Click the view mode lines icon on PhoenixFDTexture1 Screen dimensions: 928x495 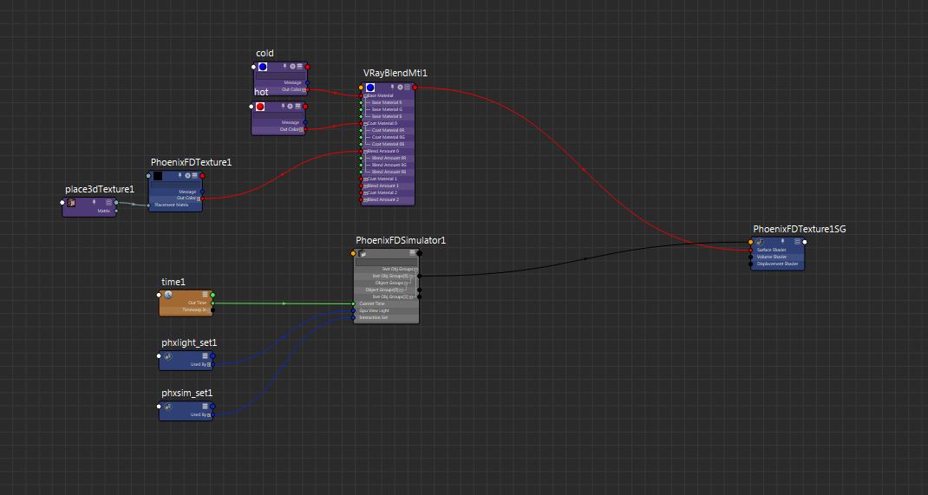[x=195, y=176]
